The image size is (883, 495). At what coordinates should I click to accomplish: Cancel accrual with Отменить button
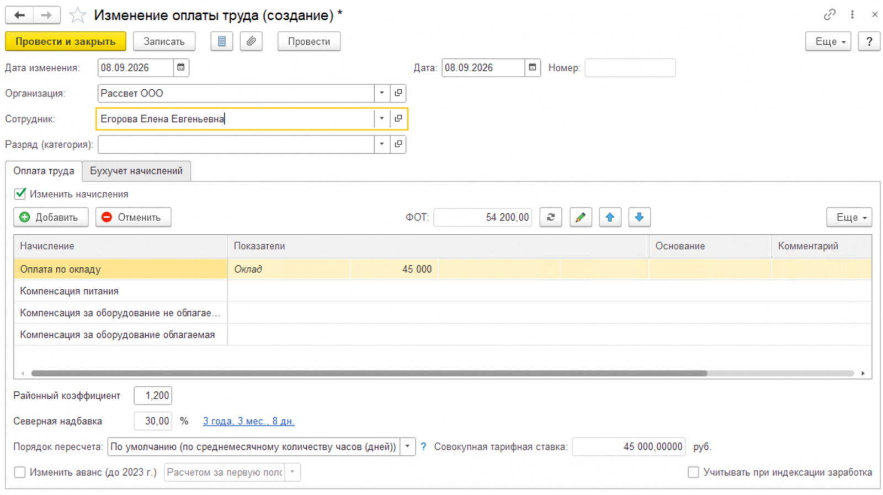pyautogui.click(x=133, y=217)
